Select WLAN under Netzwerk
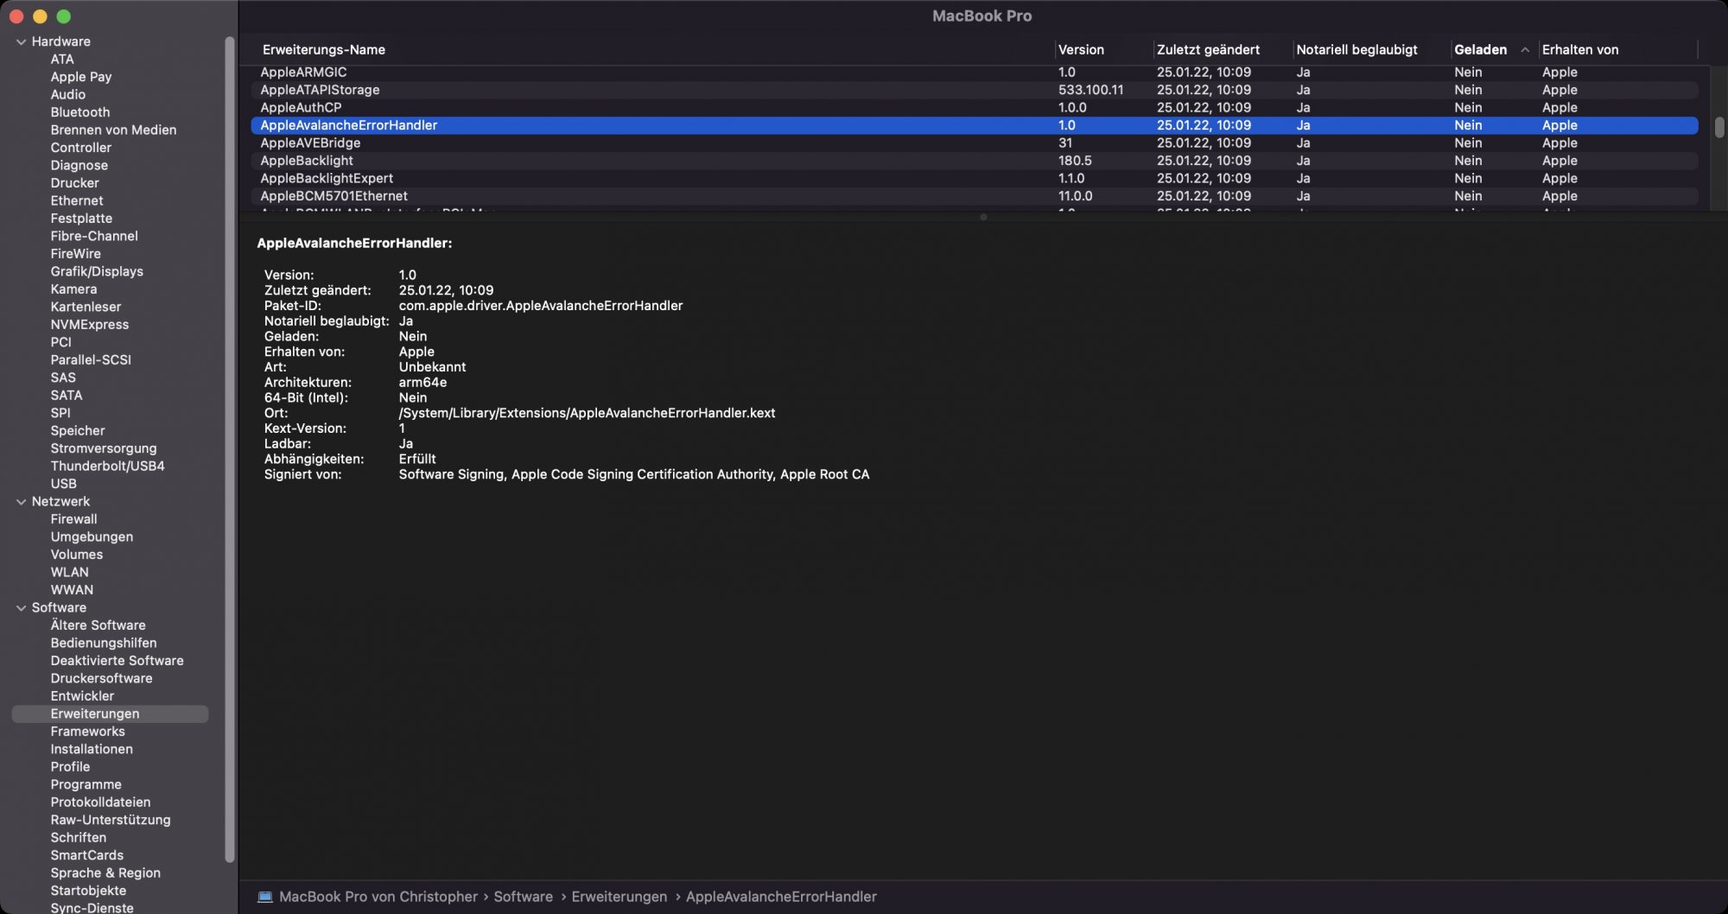1728x914 pixels. tap(69, 573)
